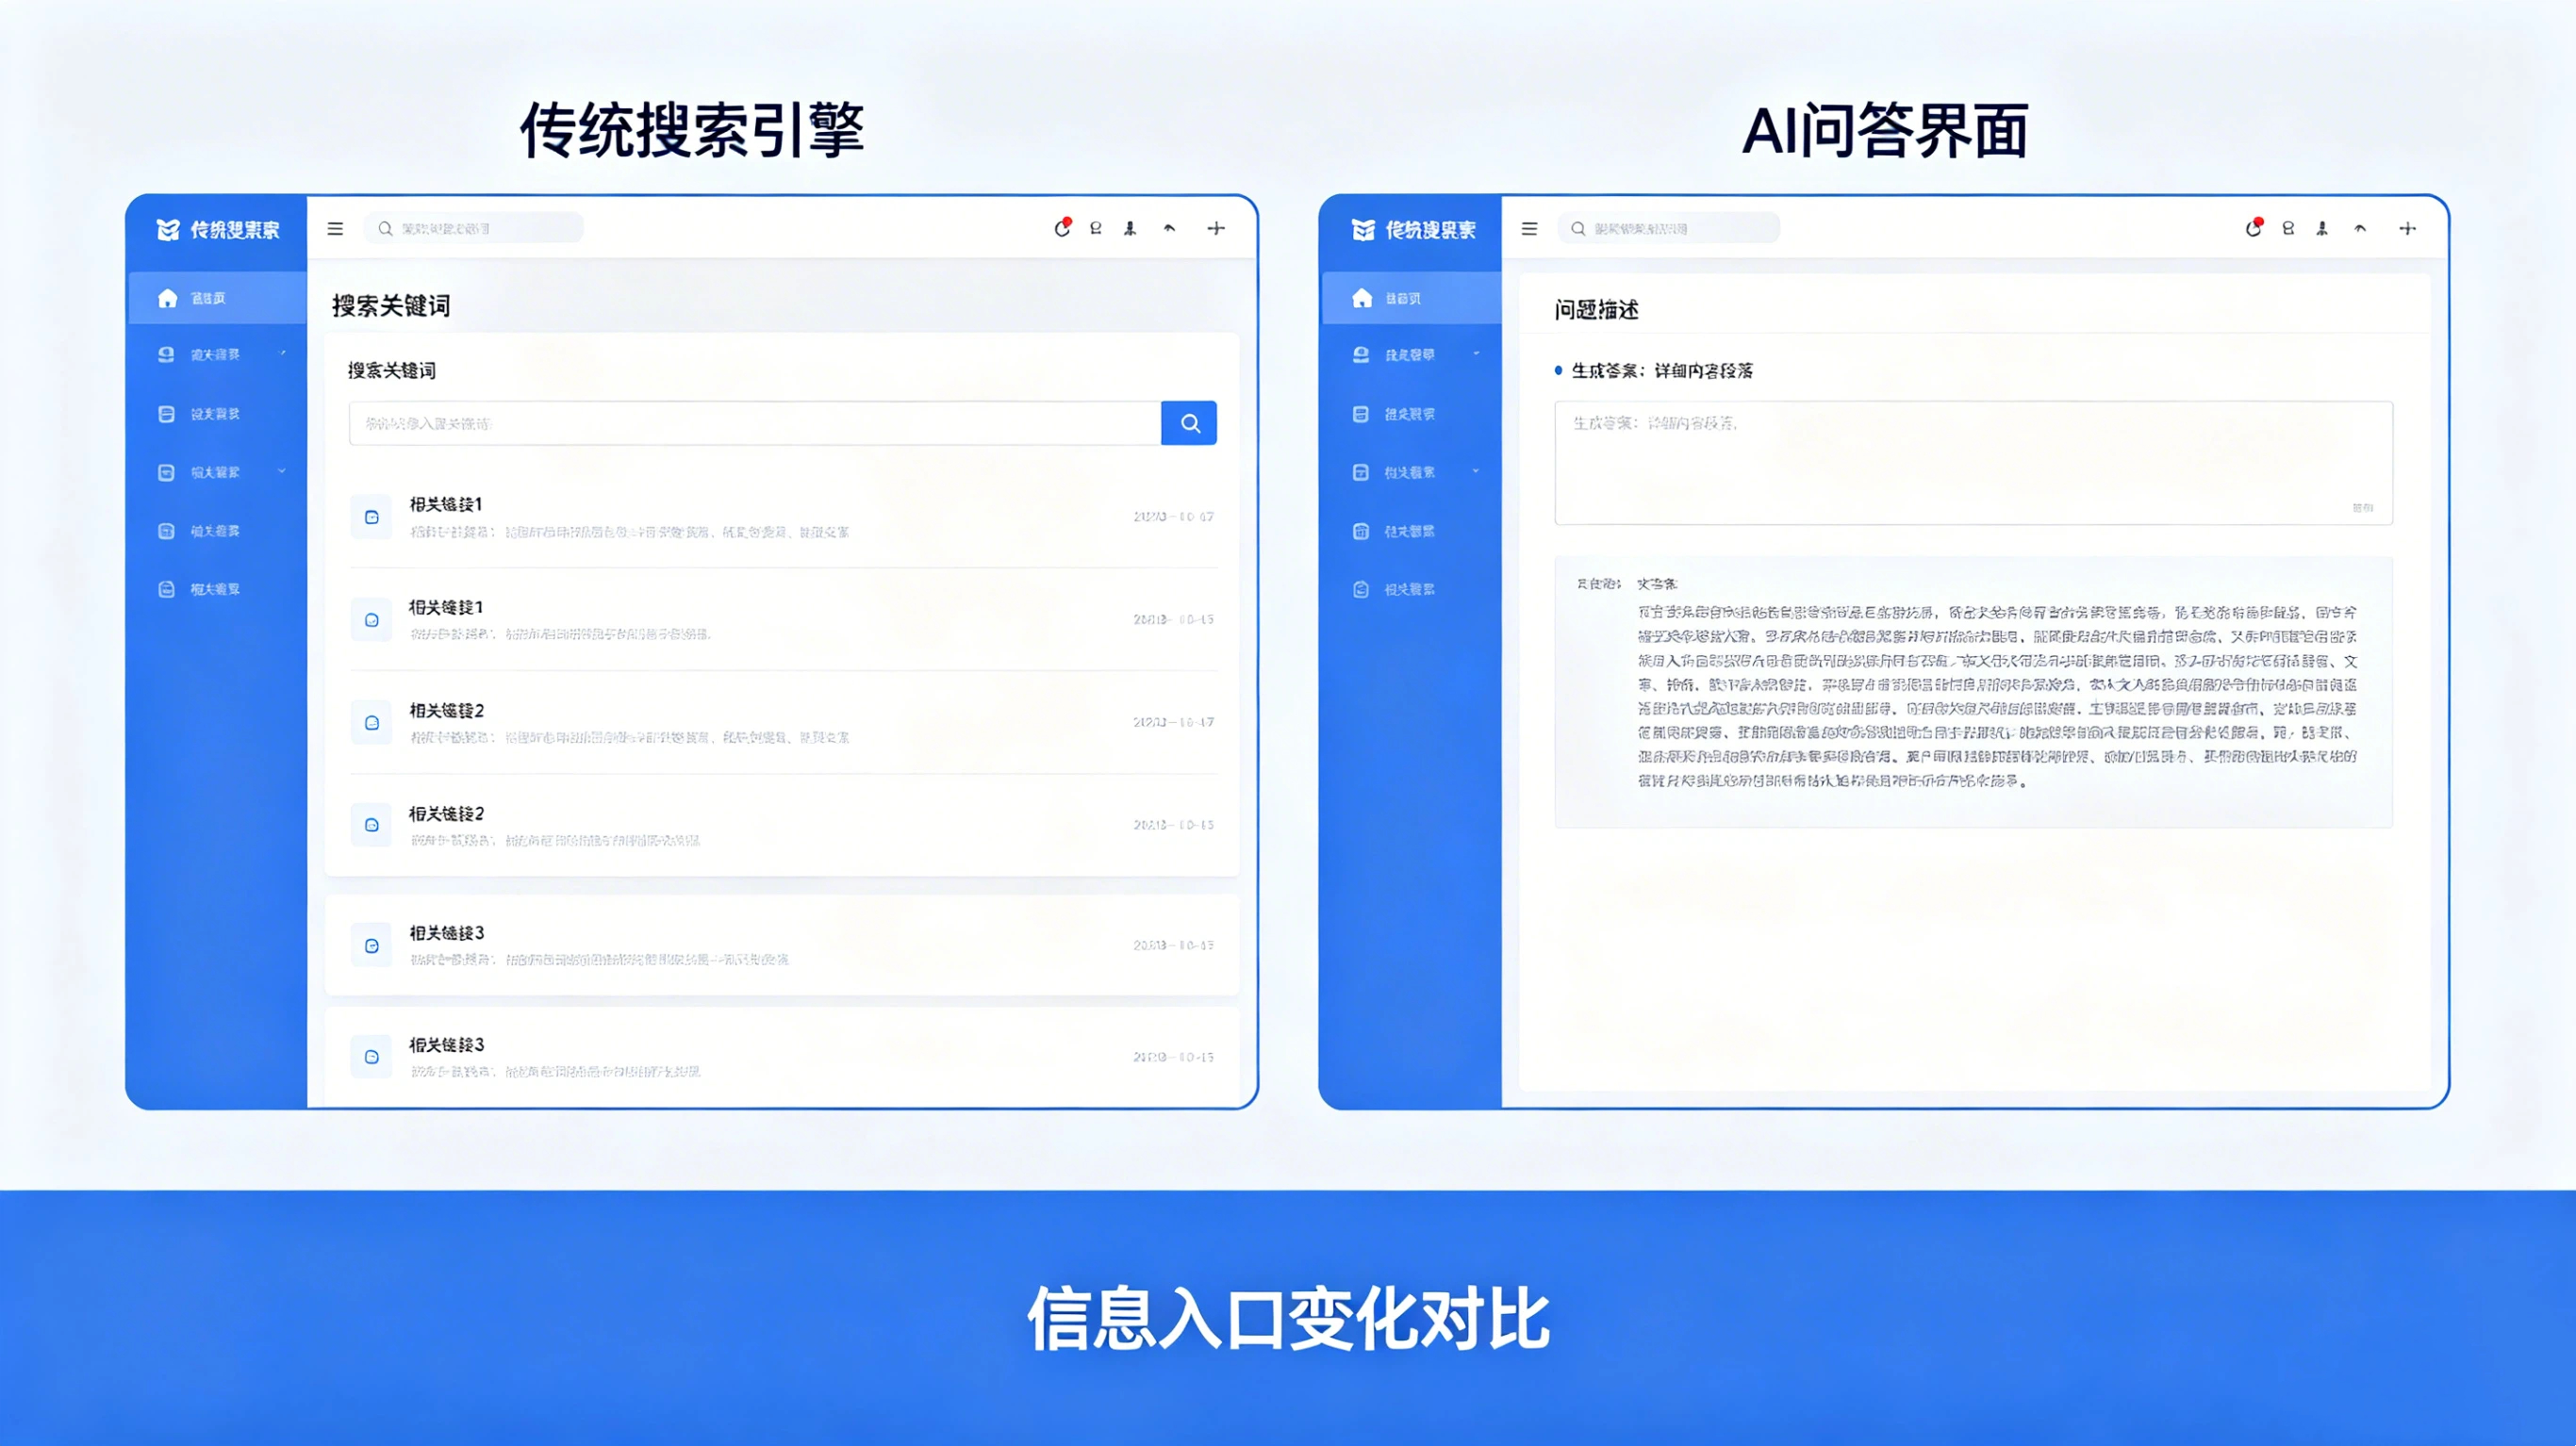
Task: Expand the second sidebar item's chevron in 传统搜索引擎 panel
Action: point(283,353)
